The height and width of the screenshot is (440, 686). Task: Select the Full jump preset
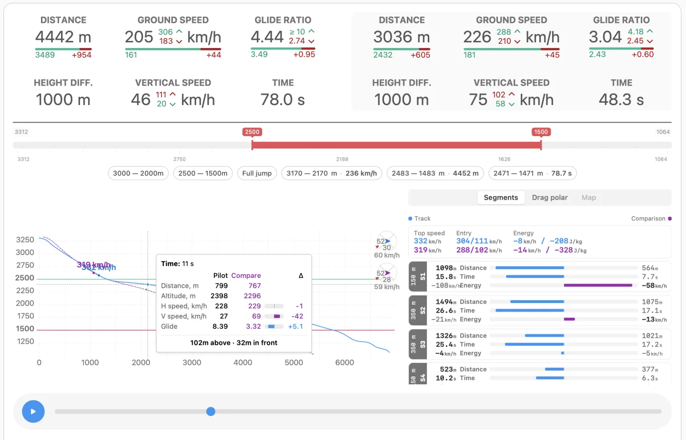(x=257, y=173)
